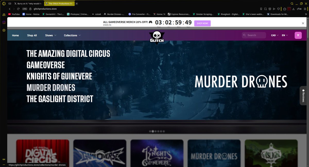The width and height of the screenshot is (309, 167).
Task: Take a snapshot of the page
Action: (265, 9)
